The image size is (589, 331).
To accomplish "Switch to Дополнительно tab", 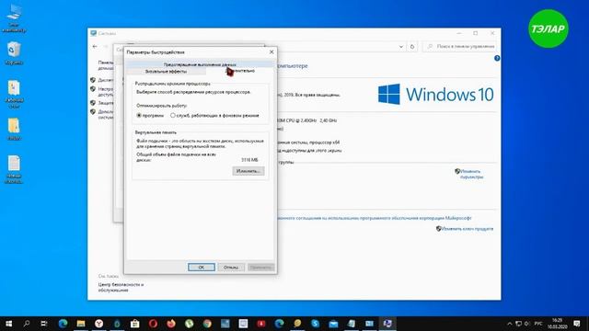I will click(240, 71).
